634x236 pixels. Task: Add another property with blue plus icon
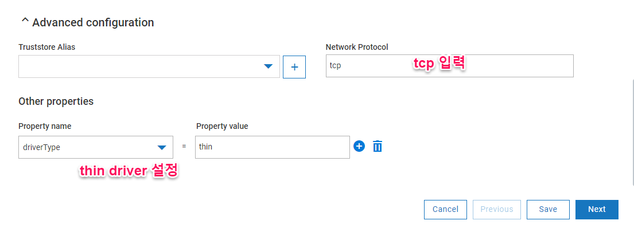[359, 147]
